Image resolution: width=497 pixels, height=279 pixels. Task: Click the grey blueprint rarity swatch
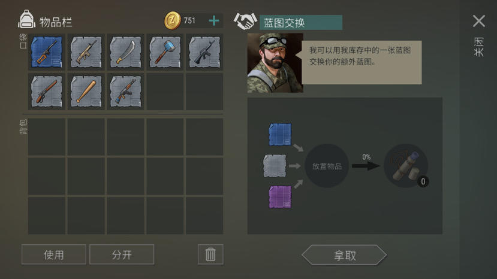coord(275,166)
